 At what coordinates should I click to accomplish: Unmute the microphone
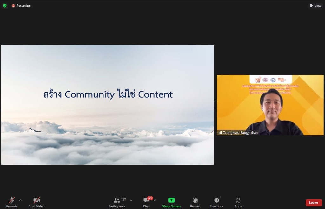pos(11,202)
